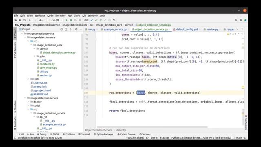Toggle Structure side tool window
The width and height of the screenshot is (261, 147).
(15, 107)
